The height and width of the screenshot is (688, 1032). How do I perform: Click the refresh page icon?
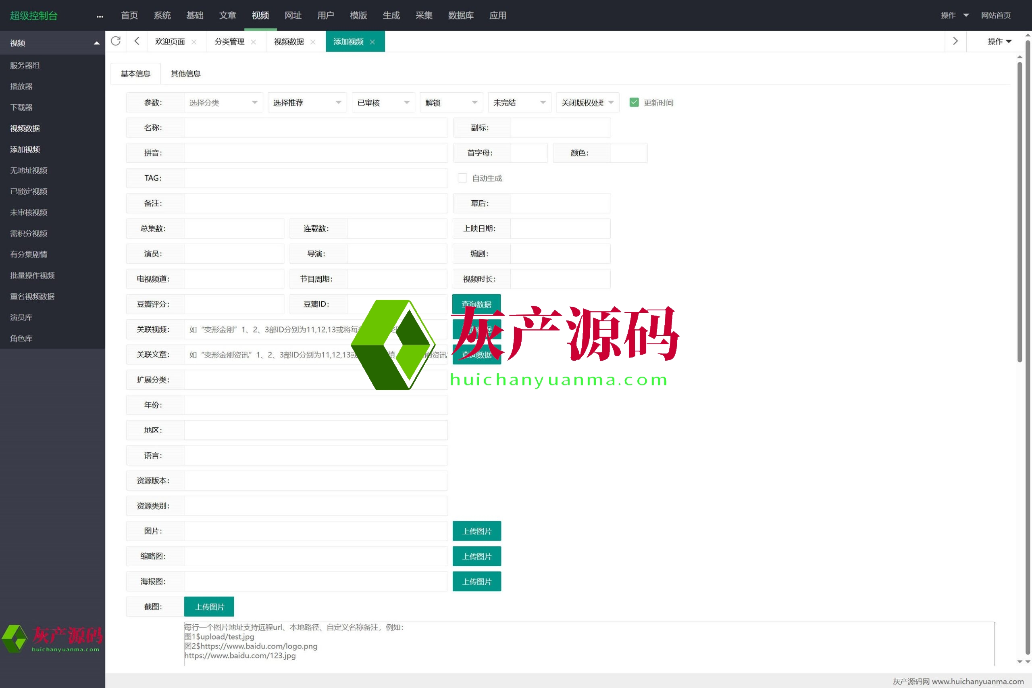(116, 41)
